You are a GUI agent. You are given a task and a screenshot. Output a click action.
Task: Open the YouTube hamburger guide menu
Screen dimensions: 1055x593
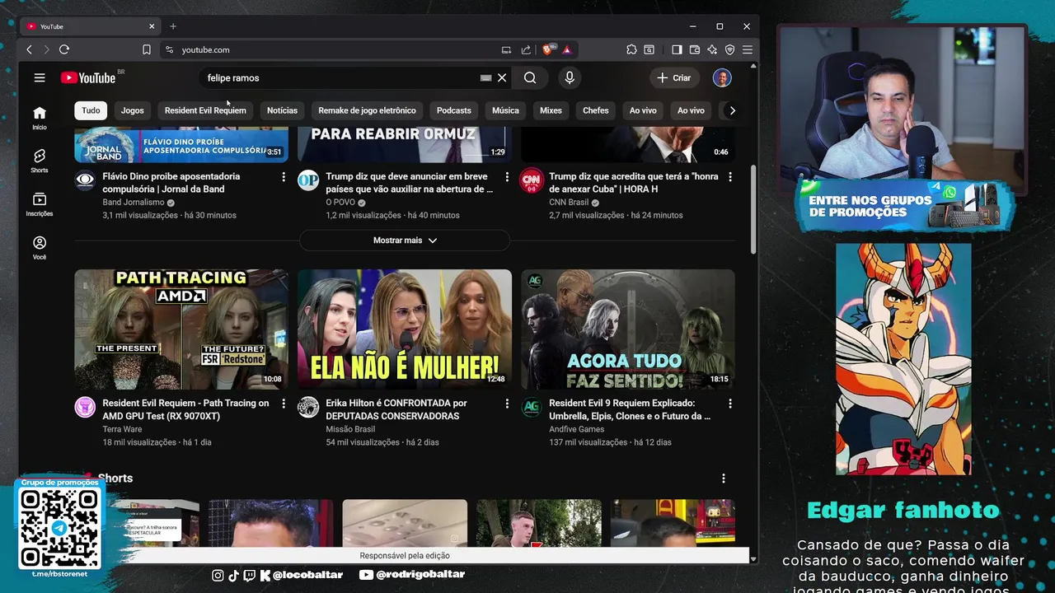(40, 77)
